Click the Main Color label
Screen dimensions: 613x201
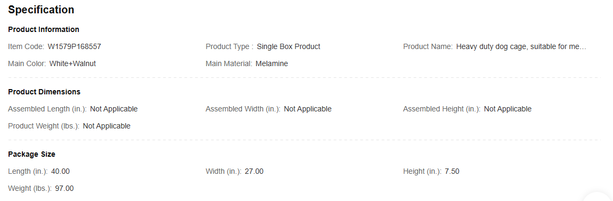click(27, 64)
